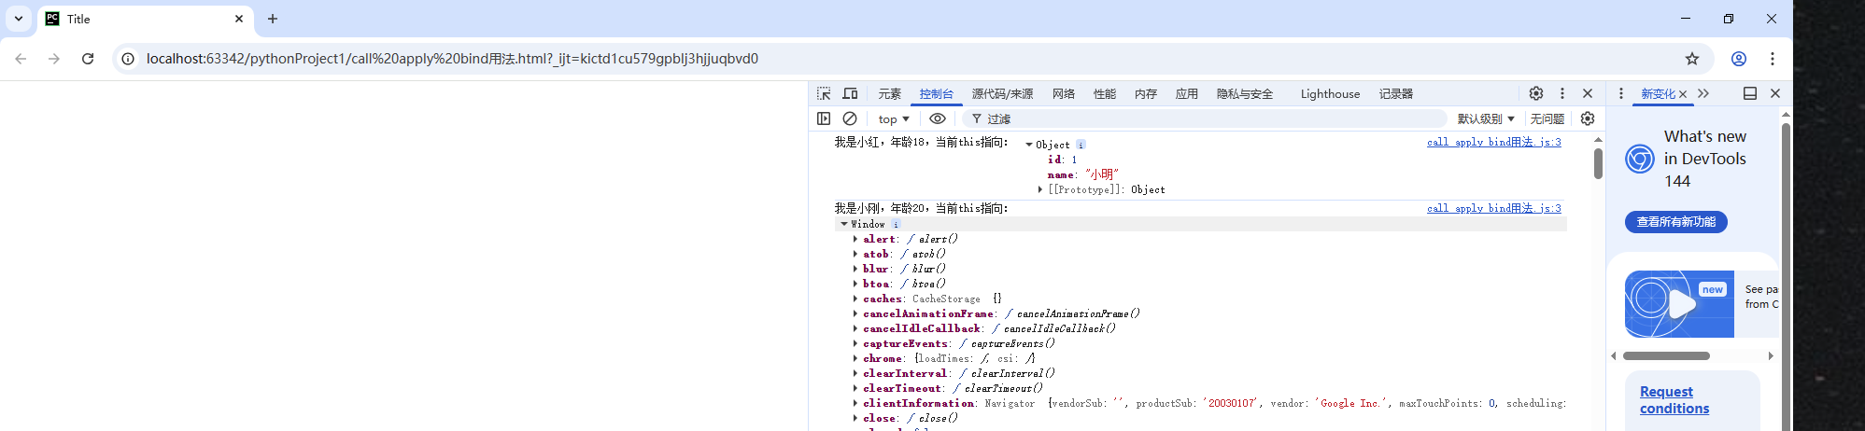Expand the captureEvents property

[855, 343]
